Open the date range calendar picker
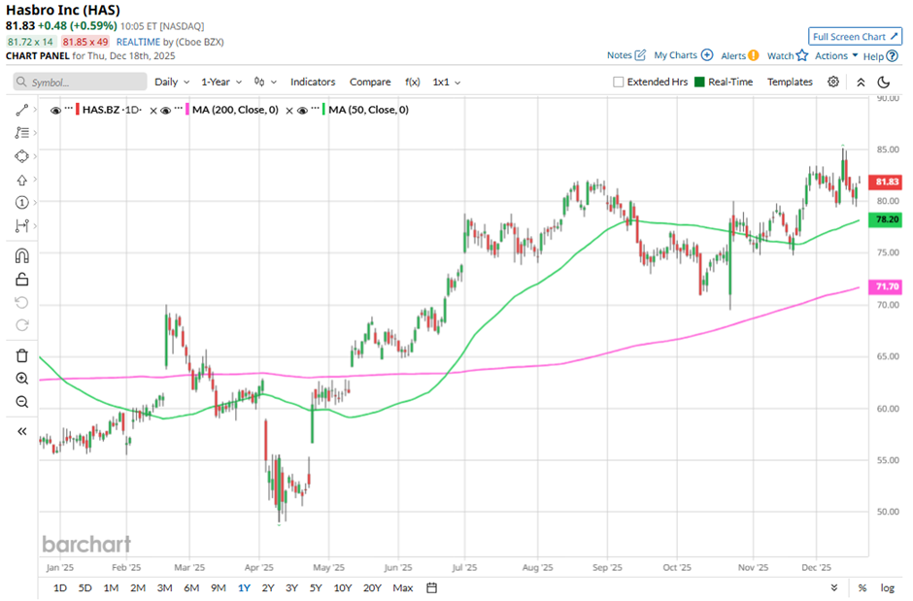Screen dimensions: 913x601 (432, 587)
